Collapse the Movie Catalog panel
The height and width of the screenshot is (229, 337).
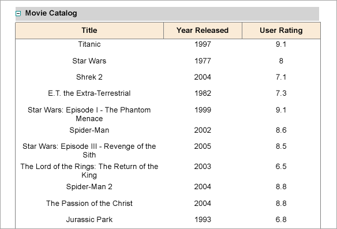point(18,14)
